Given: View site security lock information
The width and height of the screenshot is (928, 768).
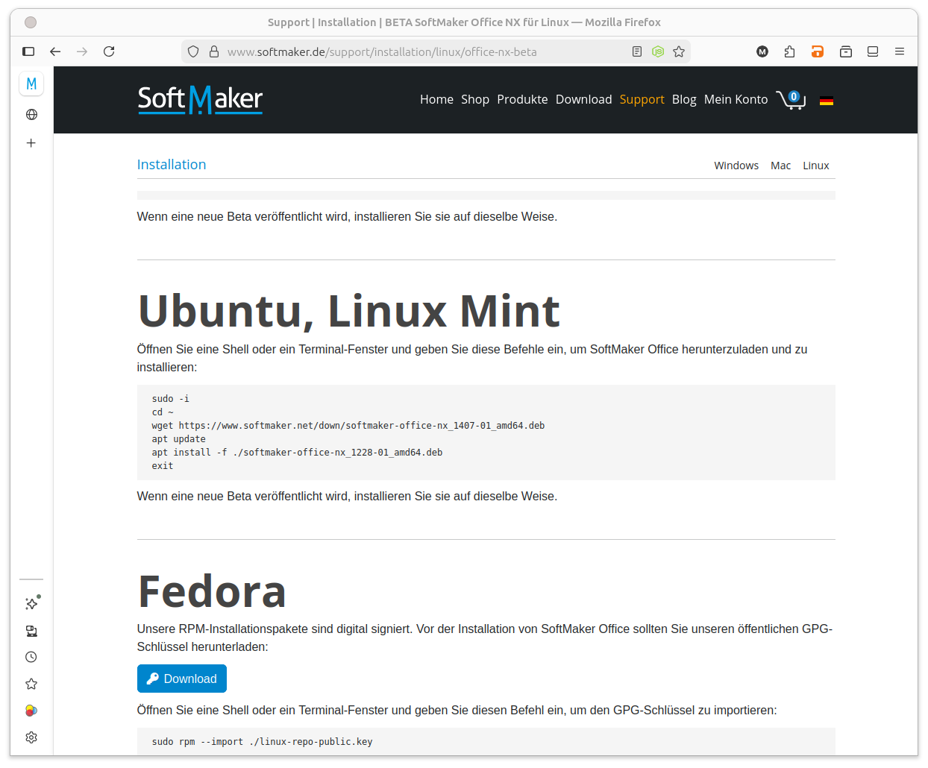Looking at the screenshot, I should click(214, 51).
